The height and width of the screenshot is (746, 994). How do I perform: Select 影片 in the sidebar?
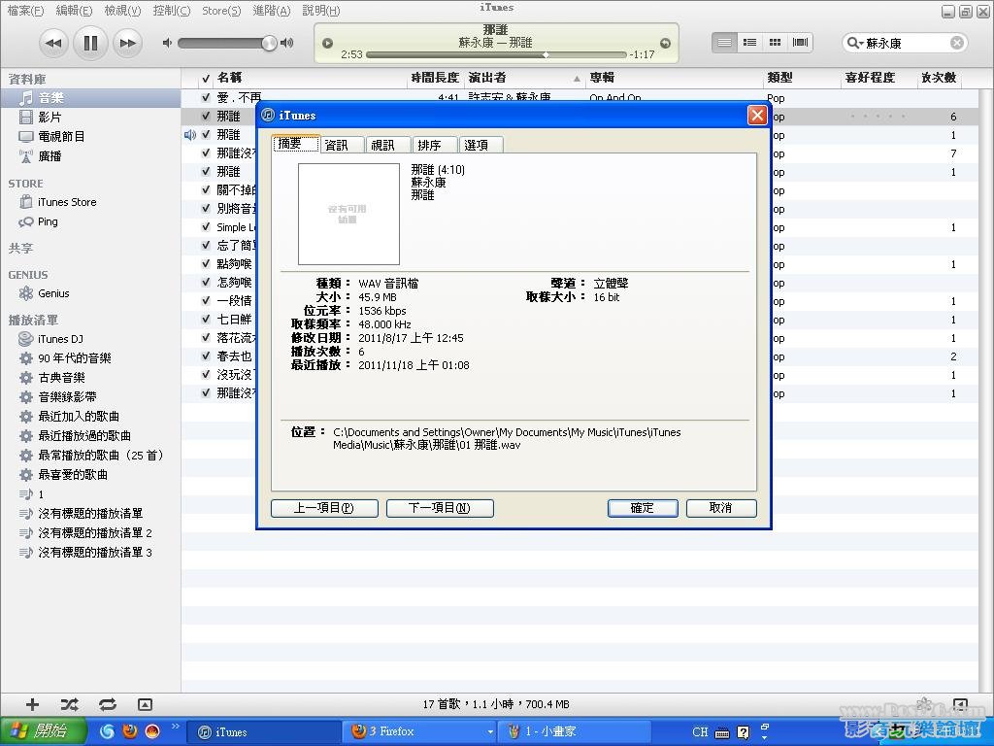pos(90,118)
